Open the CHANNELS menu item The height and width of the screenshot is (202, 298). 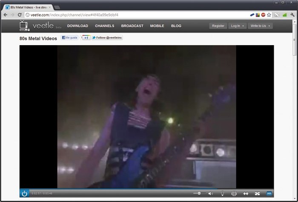(x=105, y=26)
